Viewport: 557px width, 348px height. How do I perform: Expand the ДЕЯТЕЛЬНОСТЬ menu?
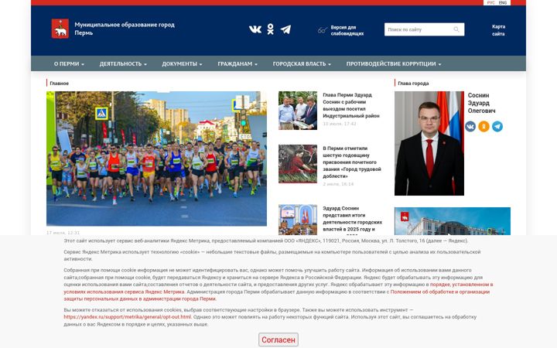click(x=123, y=64)
